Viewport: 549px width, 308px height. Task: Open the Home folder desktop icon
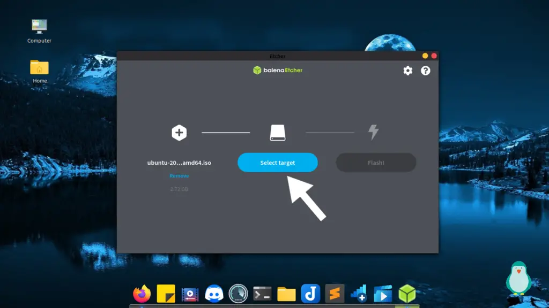pyautogui.click(x=40, y=72)
